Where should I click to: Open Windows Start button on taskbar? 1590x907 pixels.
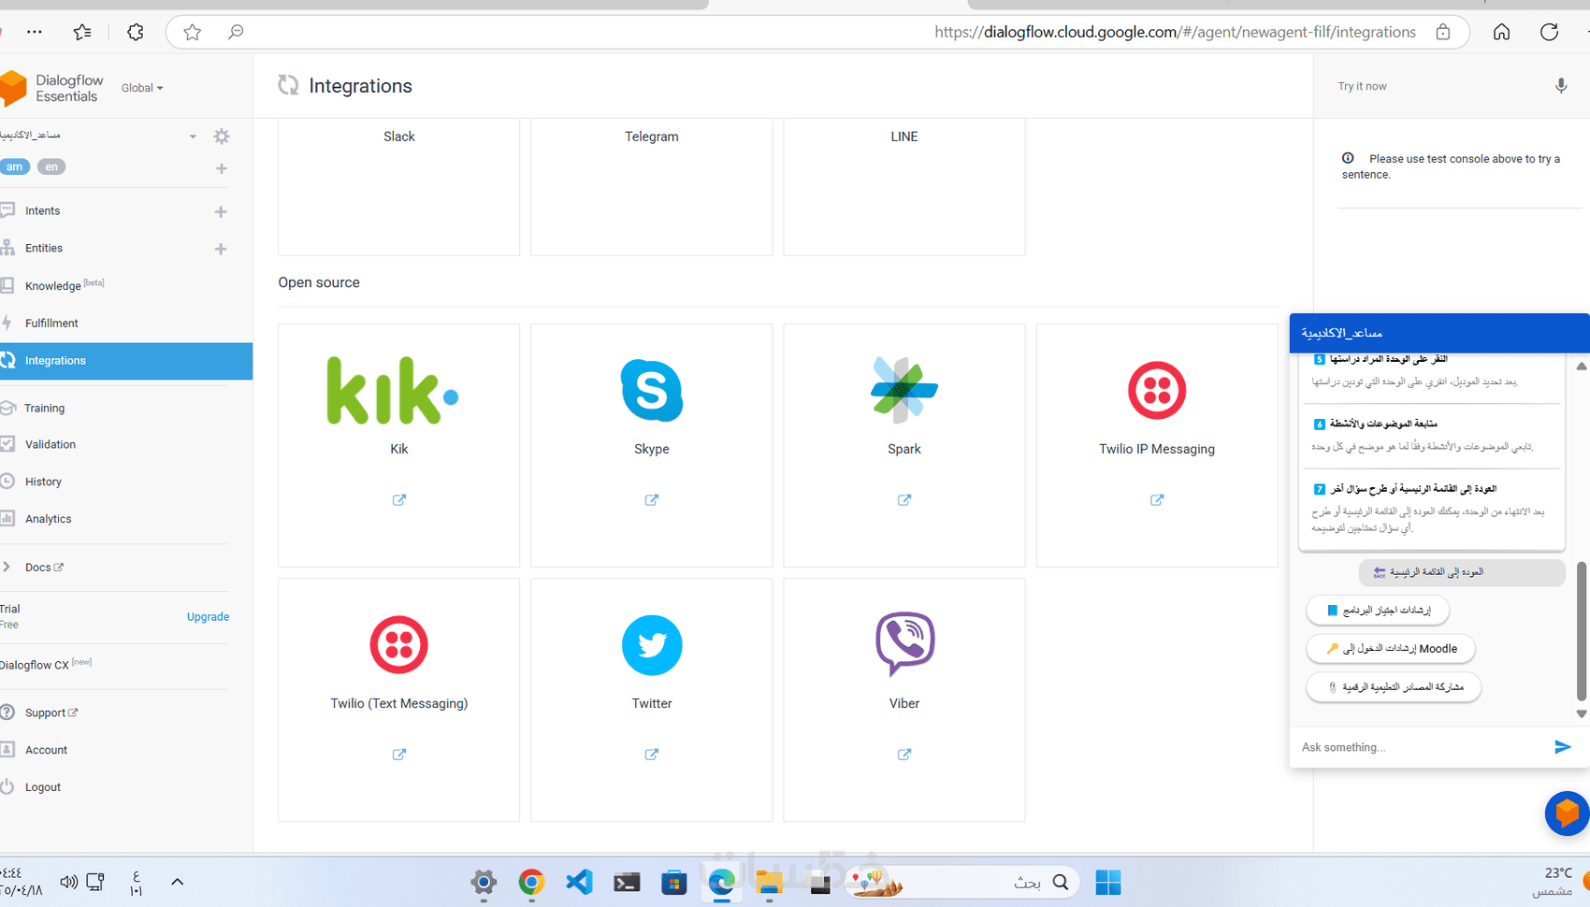(1108, 882)
